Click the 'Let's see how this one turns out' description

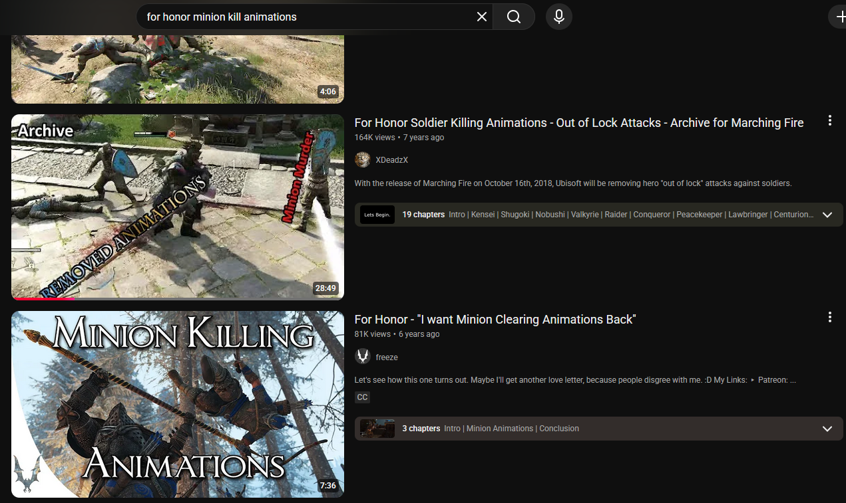575,380
